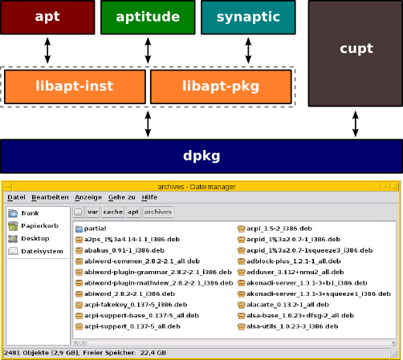Click the root filesystem icon in path bar

pos(78,212)
